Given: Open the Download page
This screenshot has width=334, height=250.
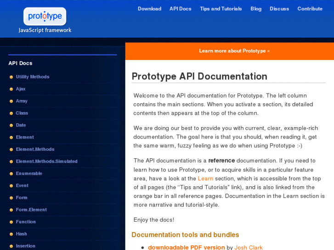Looking at the screenshot, I should tap(149, 9).
